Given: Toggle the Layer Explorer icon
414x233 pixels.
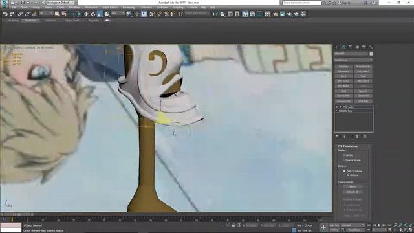Looking at the screenshot, I should 237,14.
